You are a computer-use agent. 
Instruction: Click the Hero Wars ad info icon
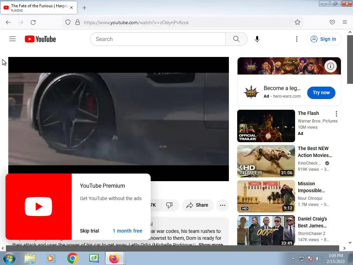(x=331, y=66)
